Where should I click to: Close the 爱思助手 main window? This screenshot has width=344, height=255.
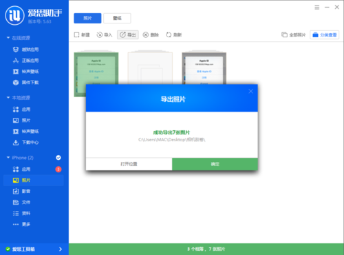pyautogui.click(x=337, y=7)
